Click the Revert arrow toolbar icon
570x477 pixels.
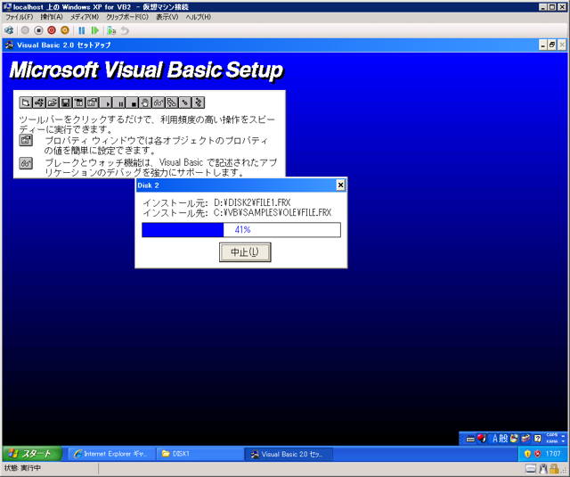coord(125,30)
